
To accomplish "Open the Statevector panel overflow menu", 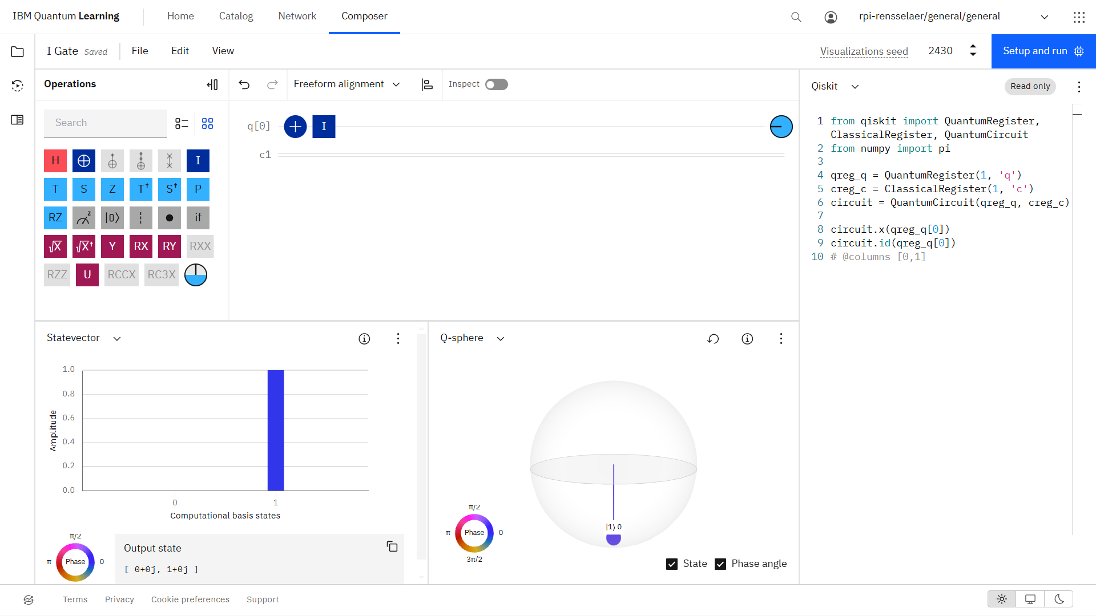I will click(x=398, y=339).
